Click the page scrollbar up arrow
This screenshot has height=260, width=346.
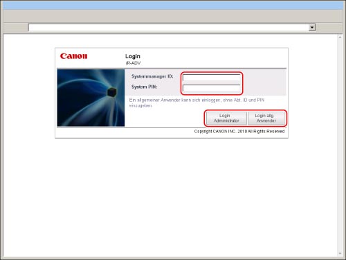tap(340, 37)
